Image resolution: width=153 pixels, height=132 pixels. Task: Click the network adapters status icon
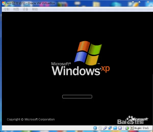pyautogui.click(x=110, y=128)
